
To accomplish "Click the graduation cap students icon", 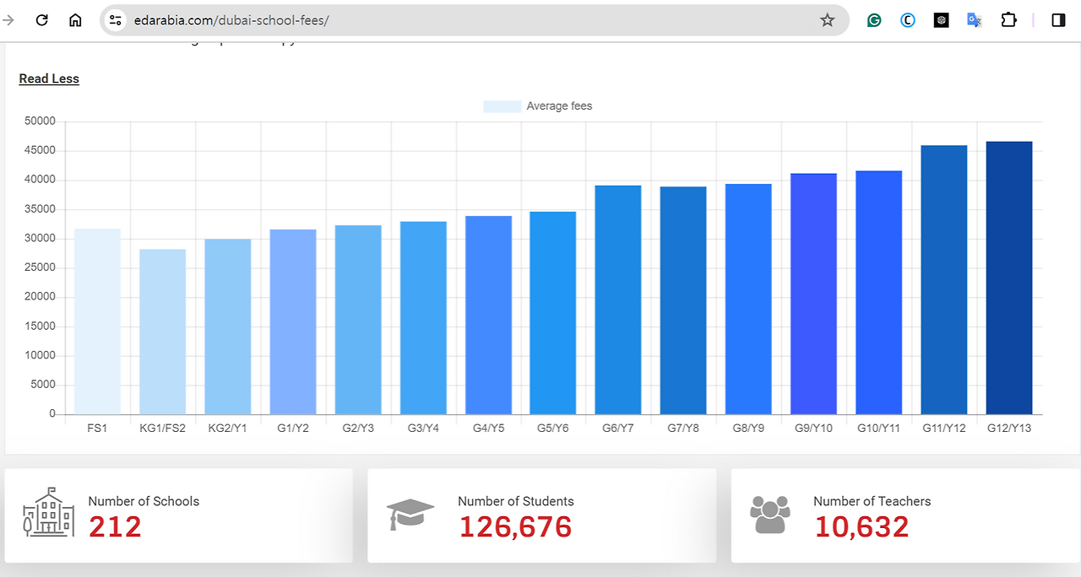I will [x=410, y=514].
